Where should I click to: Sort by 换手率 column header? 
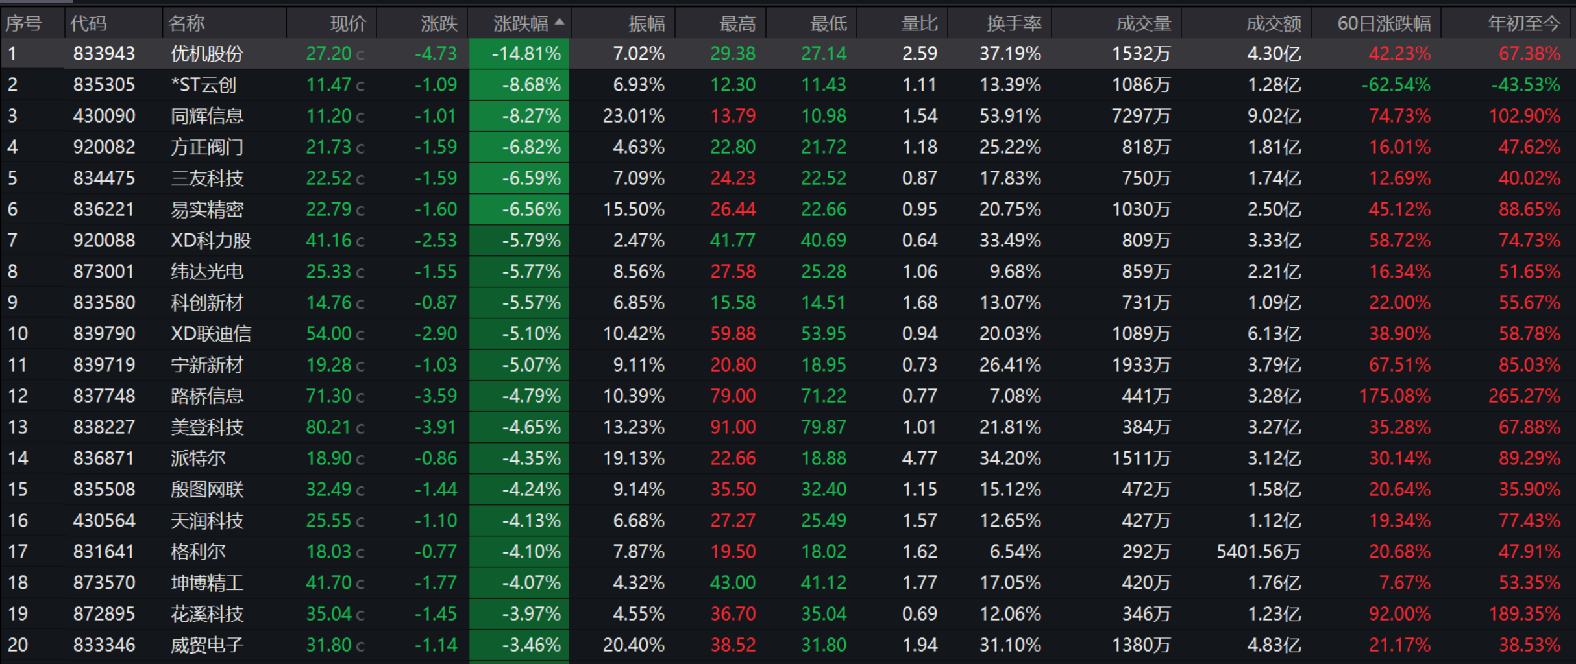pyautogui.click(x=1014, y=24)
